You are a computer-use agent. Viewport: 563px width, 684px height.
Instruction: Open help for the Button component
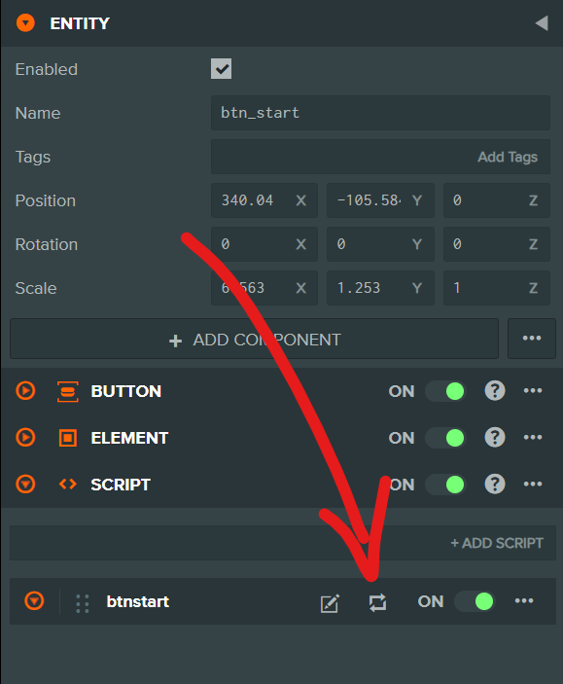495,390
